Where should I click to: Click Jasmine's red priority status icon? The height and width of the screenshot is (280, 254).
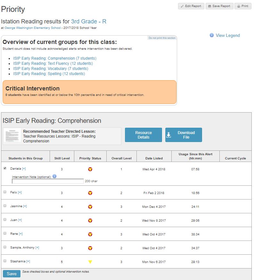(90, 207)
